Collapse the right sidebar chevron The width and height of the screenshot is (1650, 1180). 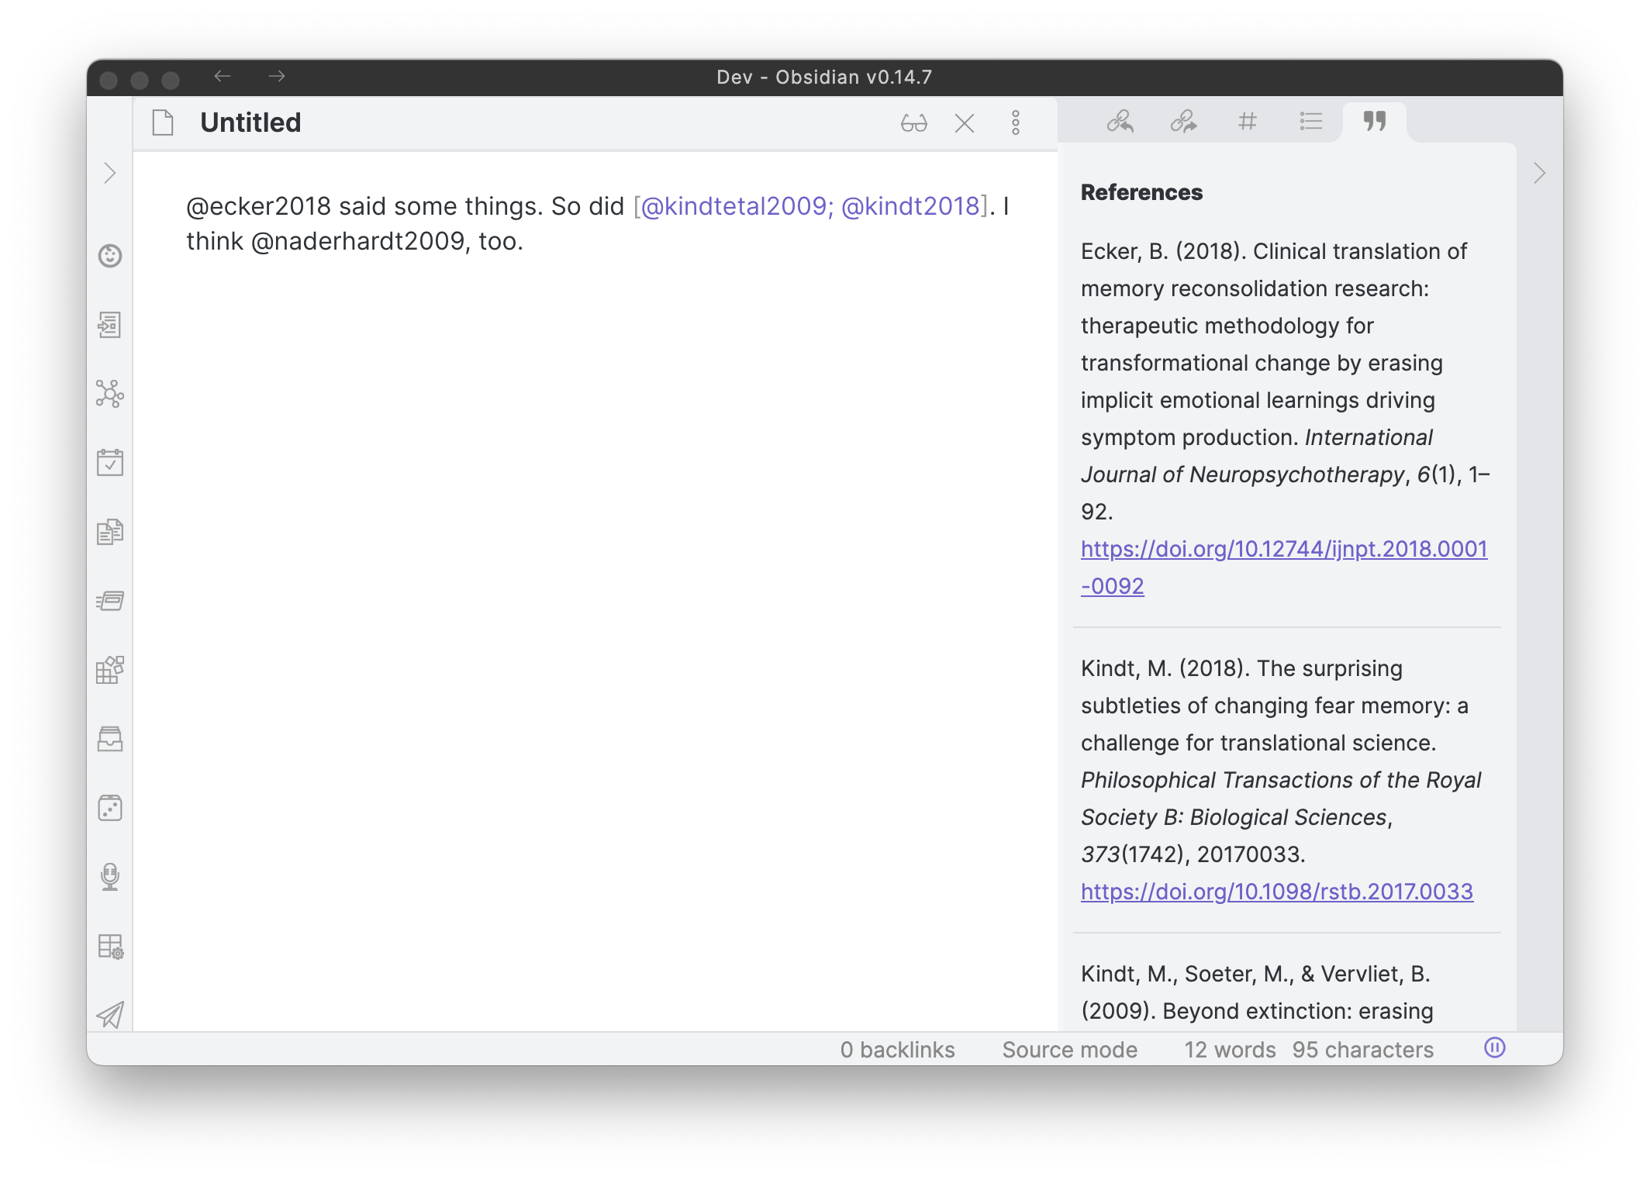[1539, 173]
